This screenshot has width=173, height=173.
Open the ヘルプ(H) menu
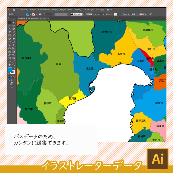(x=100, y=10)
